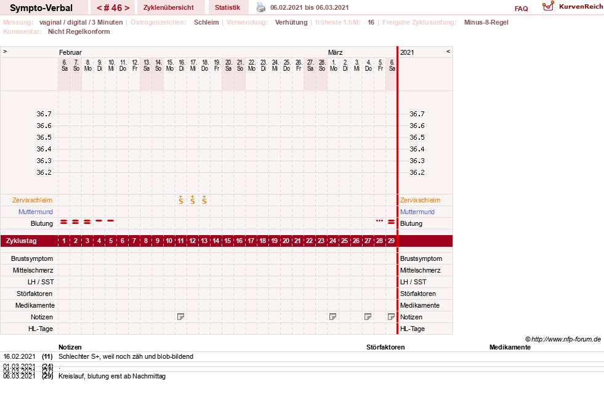604x408 pixels.
Task: Click the left Medikamente row label
Action: click(x=35, y=305)
